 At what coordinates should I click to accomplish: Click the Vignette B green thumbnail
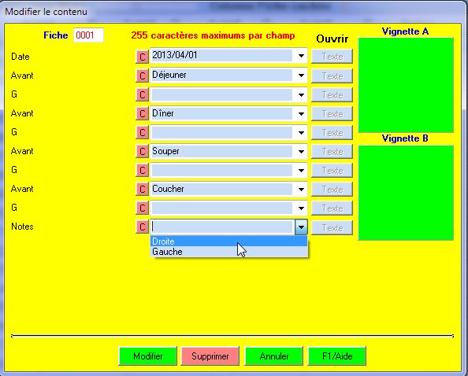pos(406,193)
